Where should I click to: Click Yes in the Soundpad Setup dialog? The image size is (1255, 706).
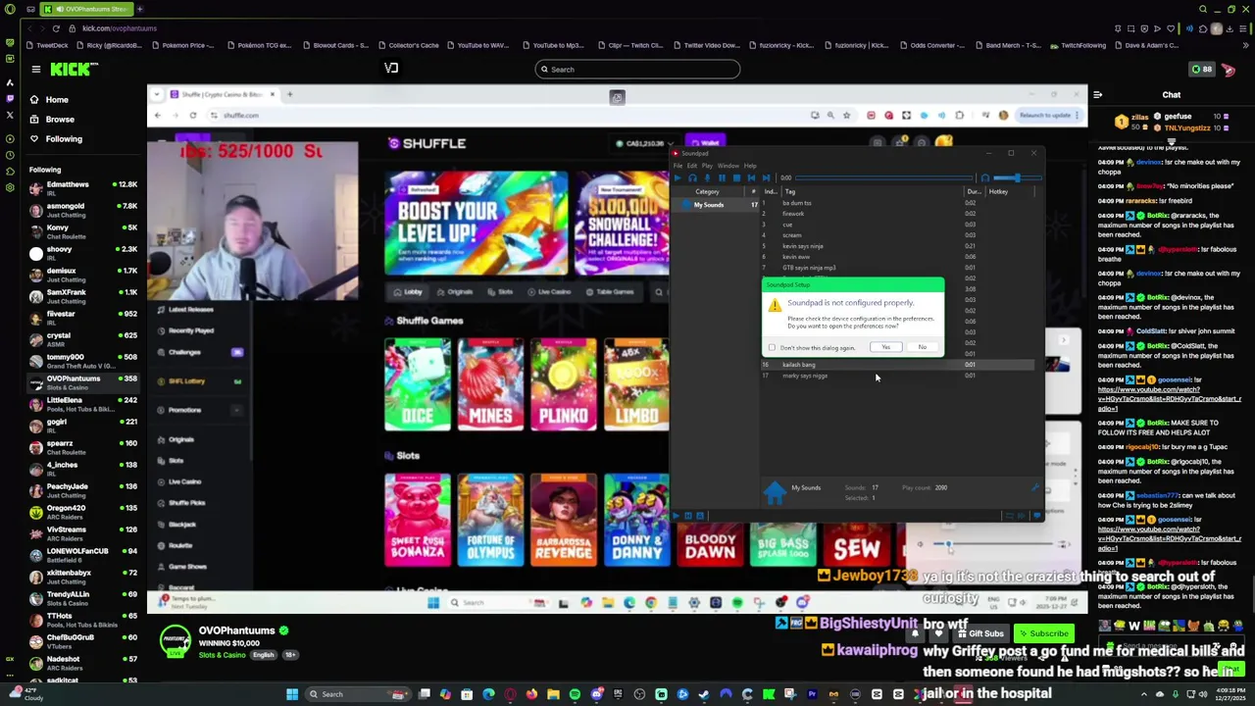[x=885, y=347]
